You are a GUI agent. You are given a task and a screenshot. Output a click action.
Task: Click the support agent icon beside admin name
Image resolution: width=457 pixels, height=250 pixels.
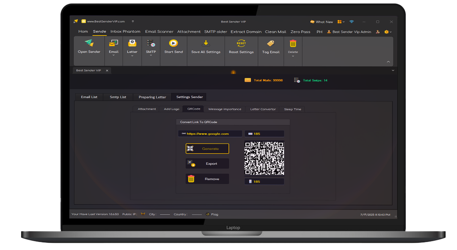tap(378, 32)
